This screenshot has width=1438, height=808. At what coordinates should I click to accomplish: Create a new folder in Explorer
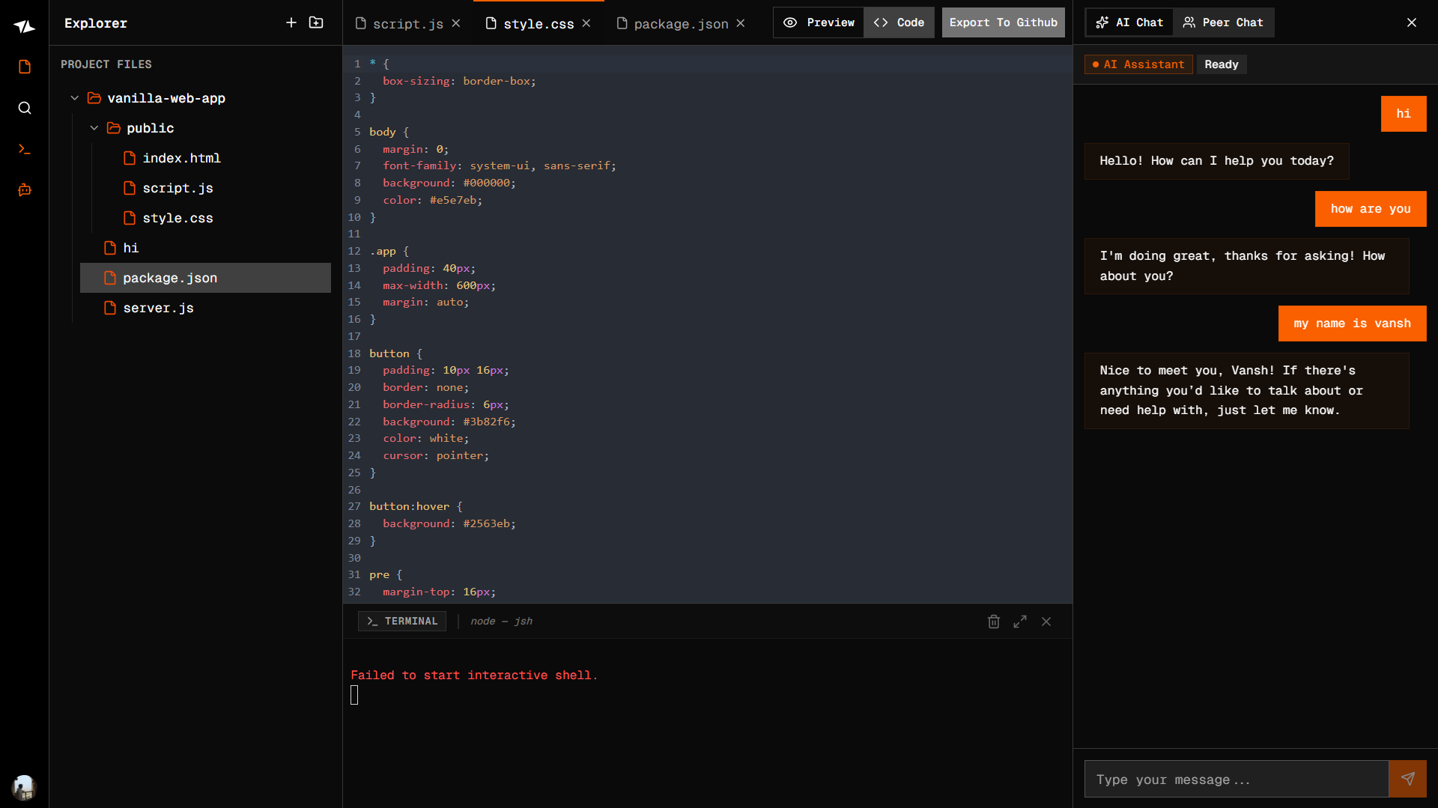(x=316, y=22)
